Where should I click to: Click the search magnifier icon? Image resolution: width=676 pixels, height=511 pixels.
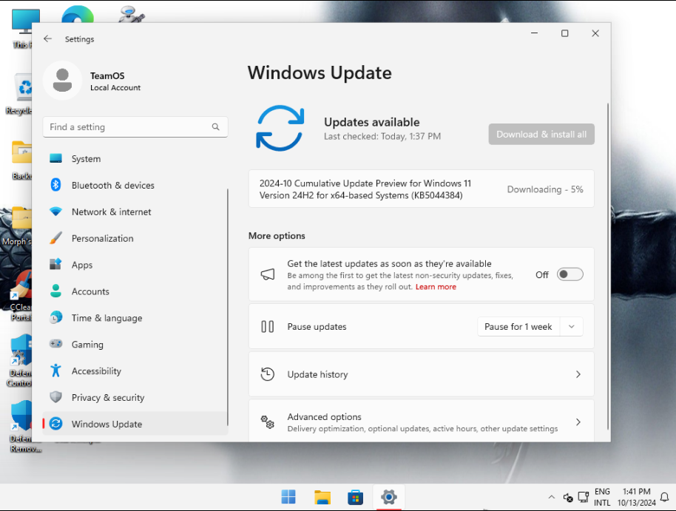click(215, 126)
